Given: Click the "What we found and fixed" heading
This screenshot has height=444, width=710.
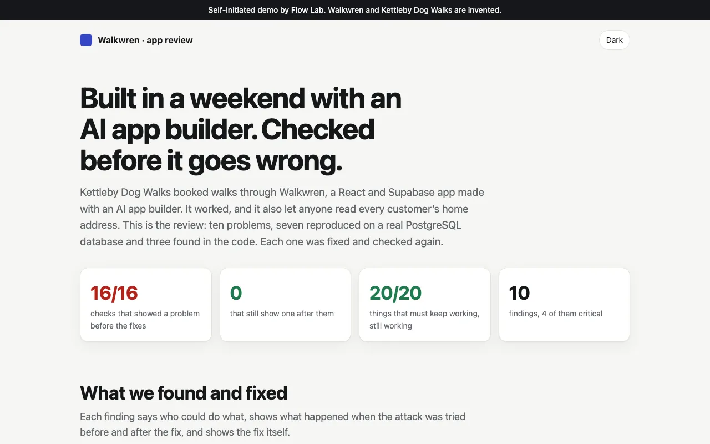Looking at the screenshot, I should pyautogui.click(x=184, y=393).
